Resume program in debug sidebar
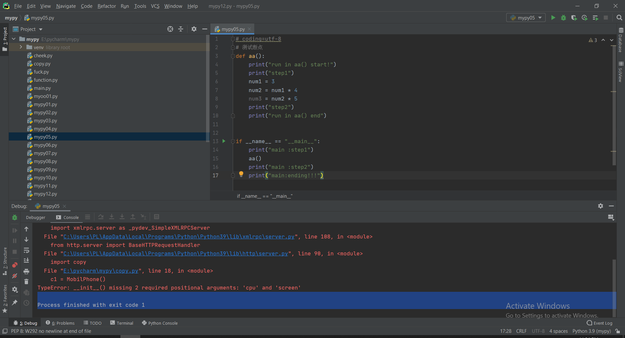This screenshot has width=625, height=338. (x=15, y=230)
